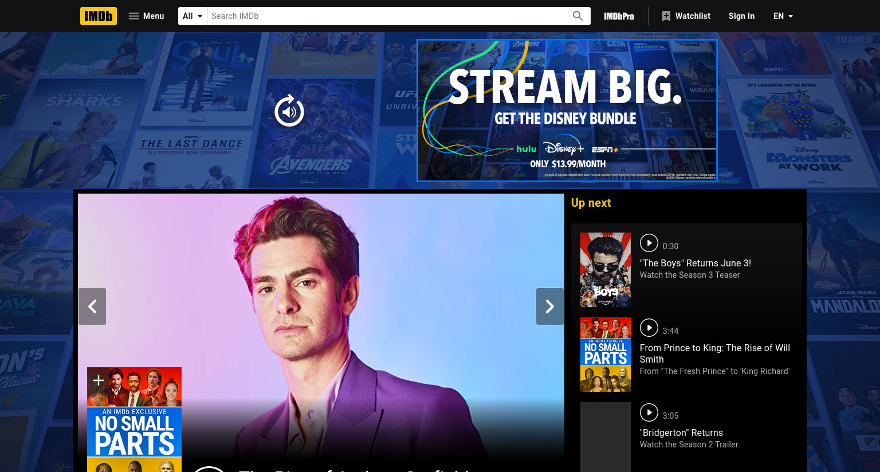The width and height of the screenshot is (880, 472).
Task: Click Watch the Season 3 Teaser text
Action: pos(690,275)
